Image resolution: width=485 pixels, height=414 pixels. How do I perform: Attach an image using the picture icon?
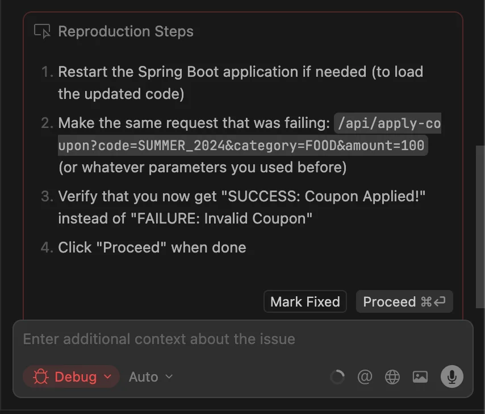(x=420, y=376)
